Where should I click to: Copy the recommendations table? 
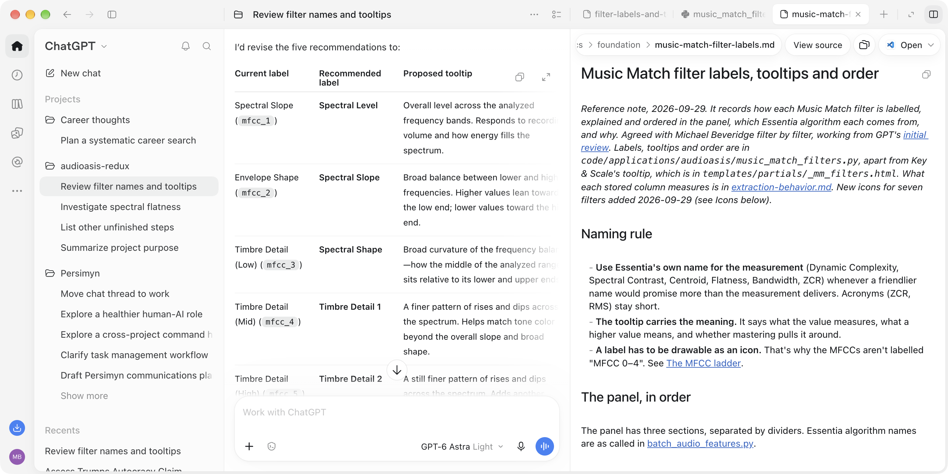pos(520,77)
